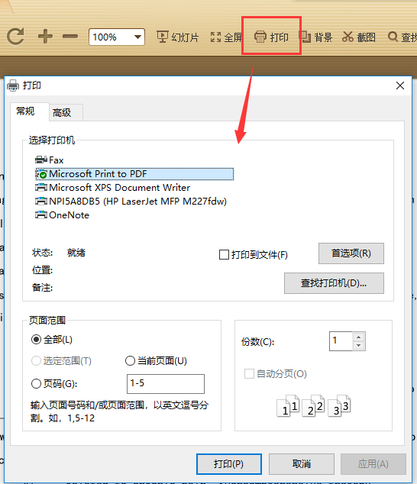Choose 页码(G) radio button

click(x=36, y=384)
